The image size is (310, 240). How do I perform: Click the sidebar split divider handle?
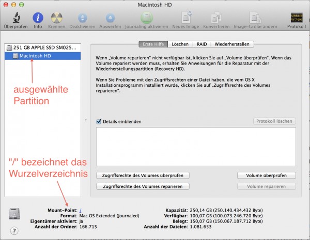pos(86,120)
